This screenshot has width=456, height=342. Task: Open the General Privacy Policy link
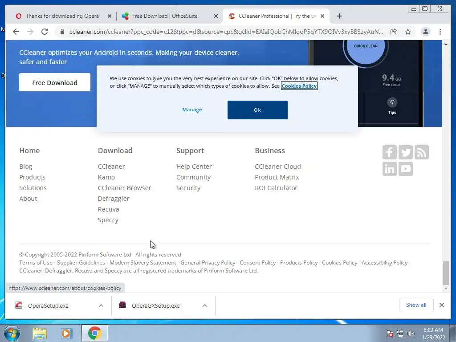pos(208,263)
